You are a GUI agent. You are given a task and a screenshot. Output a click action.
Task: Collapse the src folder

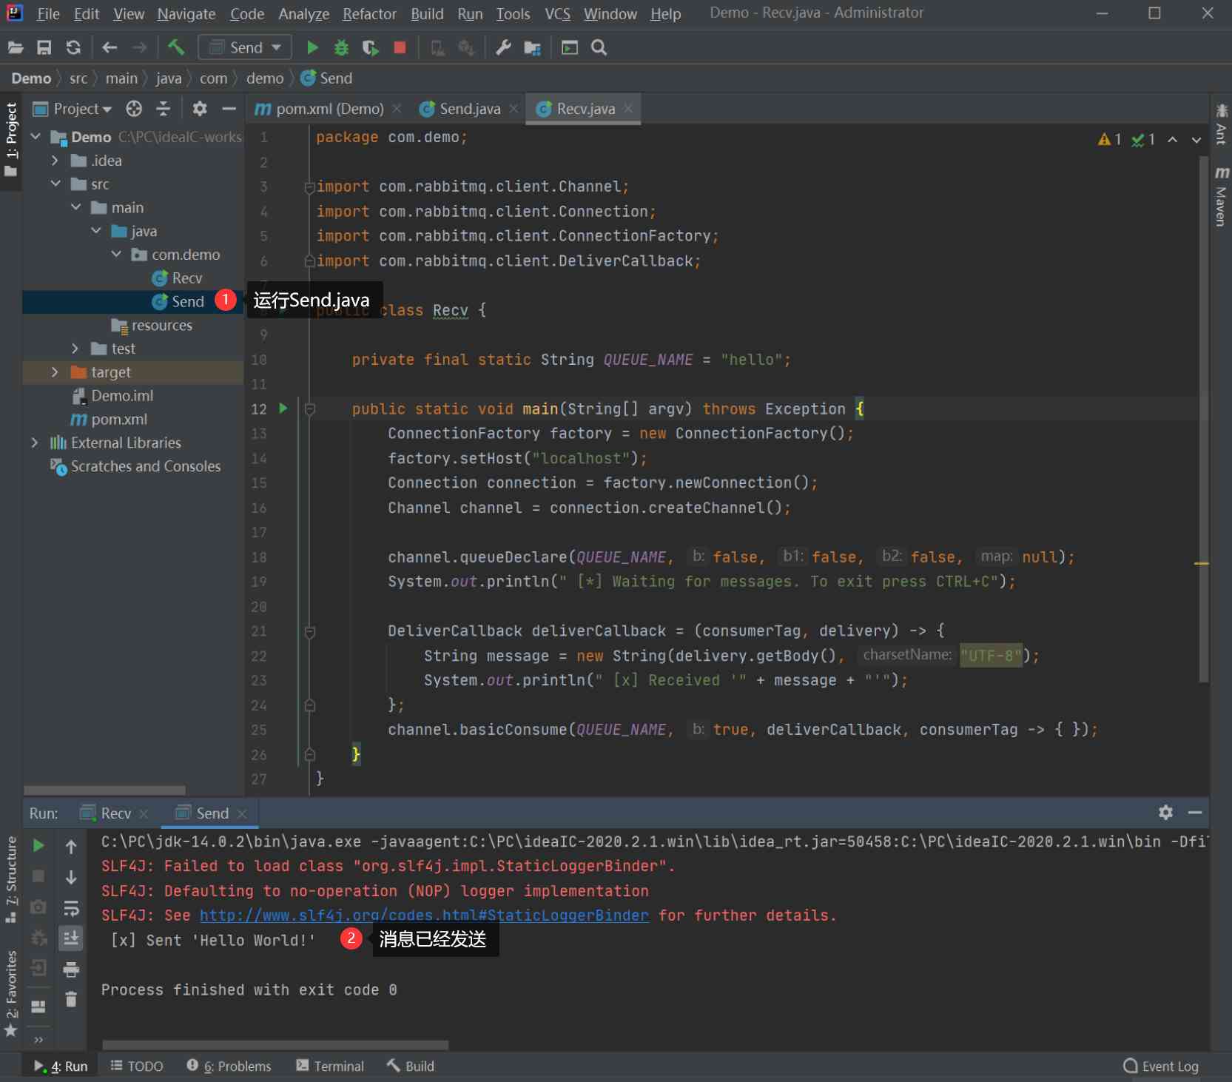pyautogui.click(x=55, y=184)
